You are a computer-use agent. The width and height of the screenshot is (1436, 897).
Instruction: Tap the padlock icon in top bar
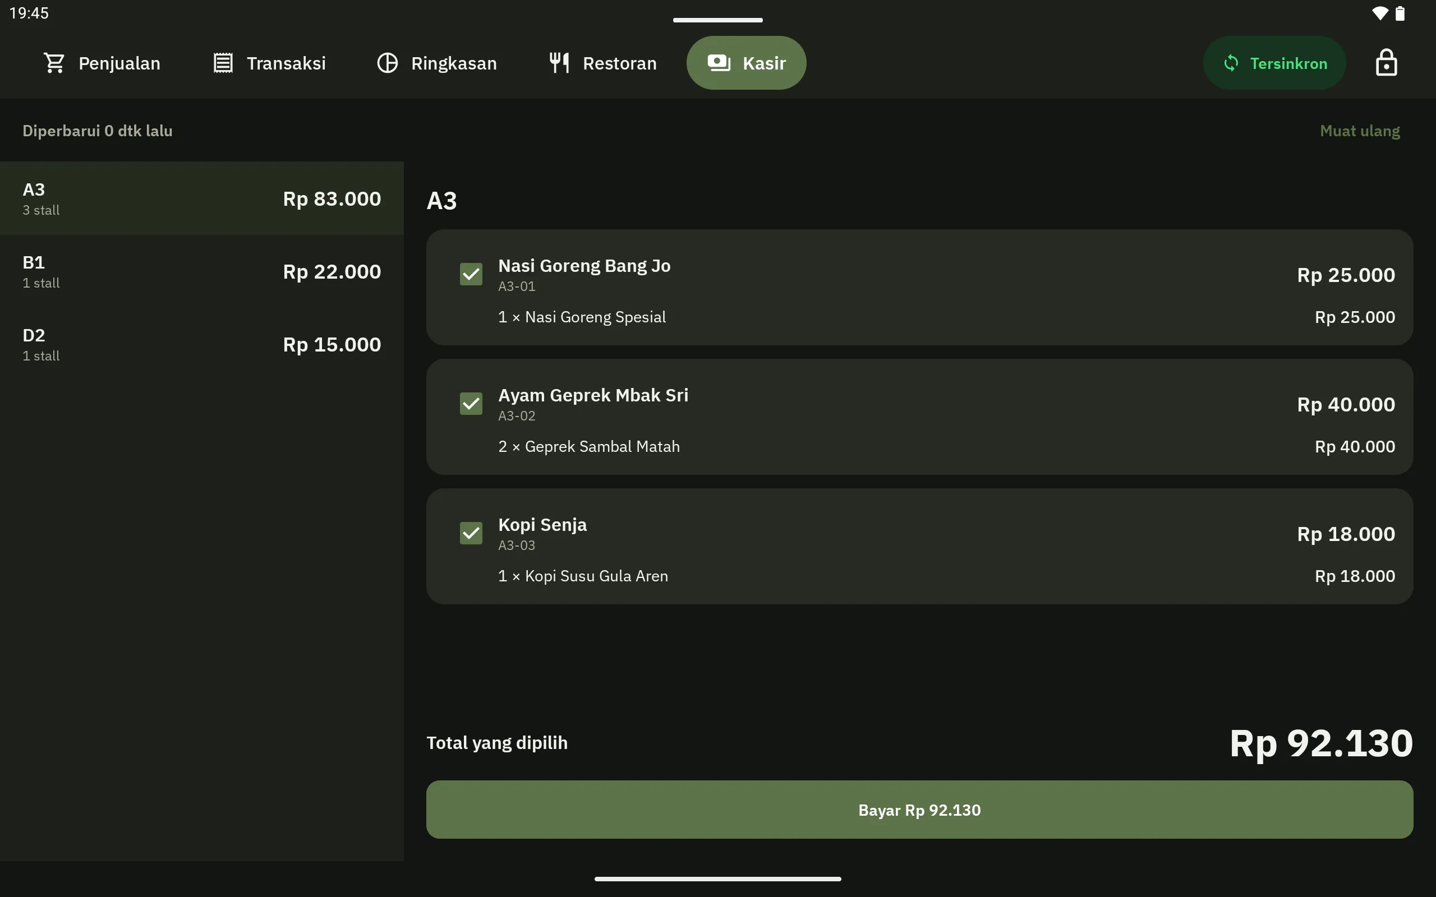[1386, 62]
